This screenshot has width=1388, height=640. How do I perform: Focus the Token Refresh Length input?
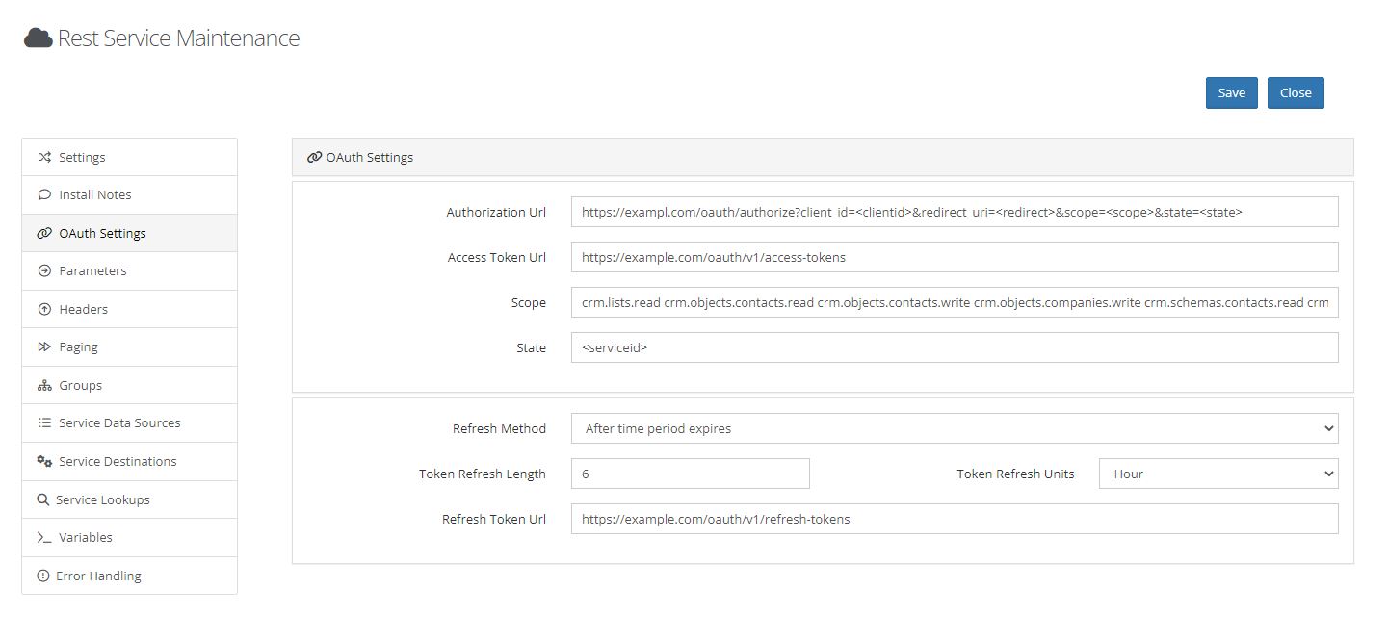point(690,474)
